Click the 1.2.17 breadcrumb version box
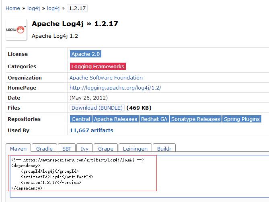Viewport: 269px width, 202px height. [x=77, y=8]
